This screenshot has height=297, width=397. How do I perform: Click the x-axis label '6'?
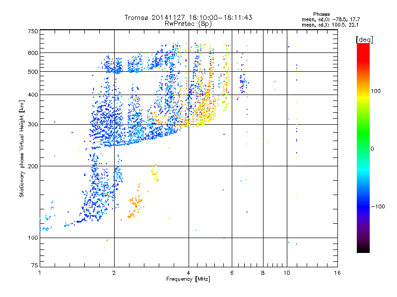point(232,273)
